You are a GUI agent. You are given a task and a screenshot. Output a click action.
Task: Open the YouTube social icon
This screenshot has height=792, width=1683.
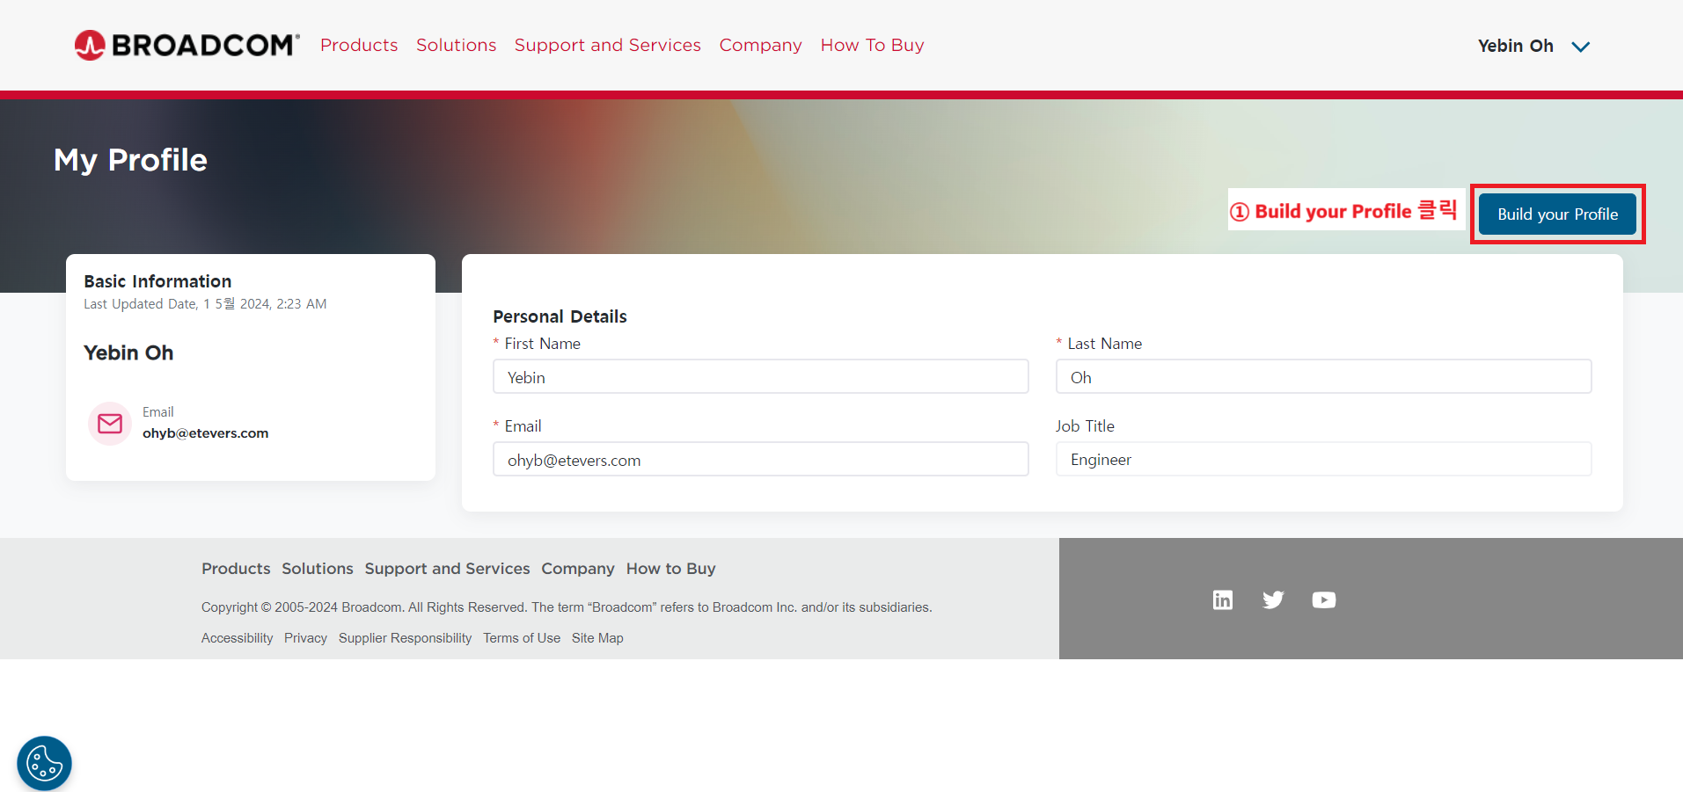point(1323,599)
